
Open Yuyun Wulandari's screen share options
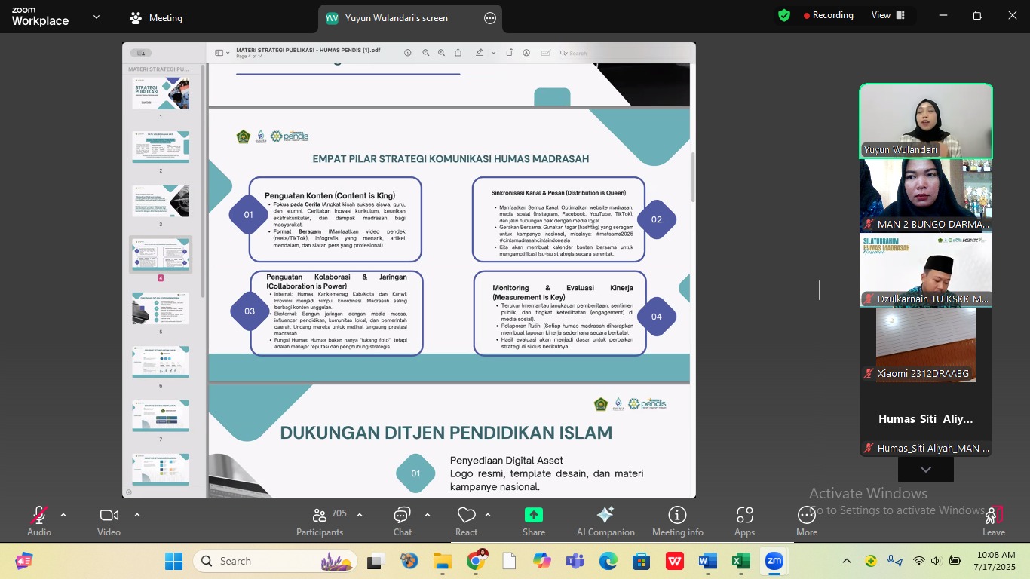(490, 18)
